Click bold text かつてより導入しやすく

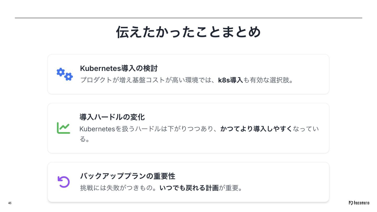[x=256, y=129]
